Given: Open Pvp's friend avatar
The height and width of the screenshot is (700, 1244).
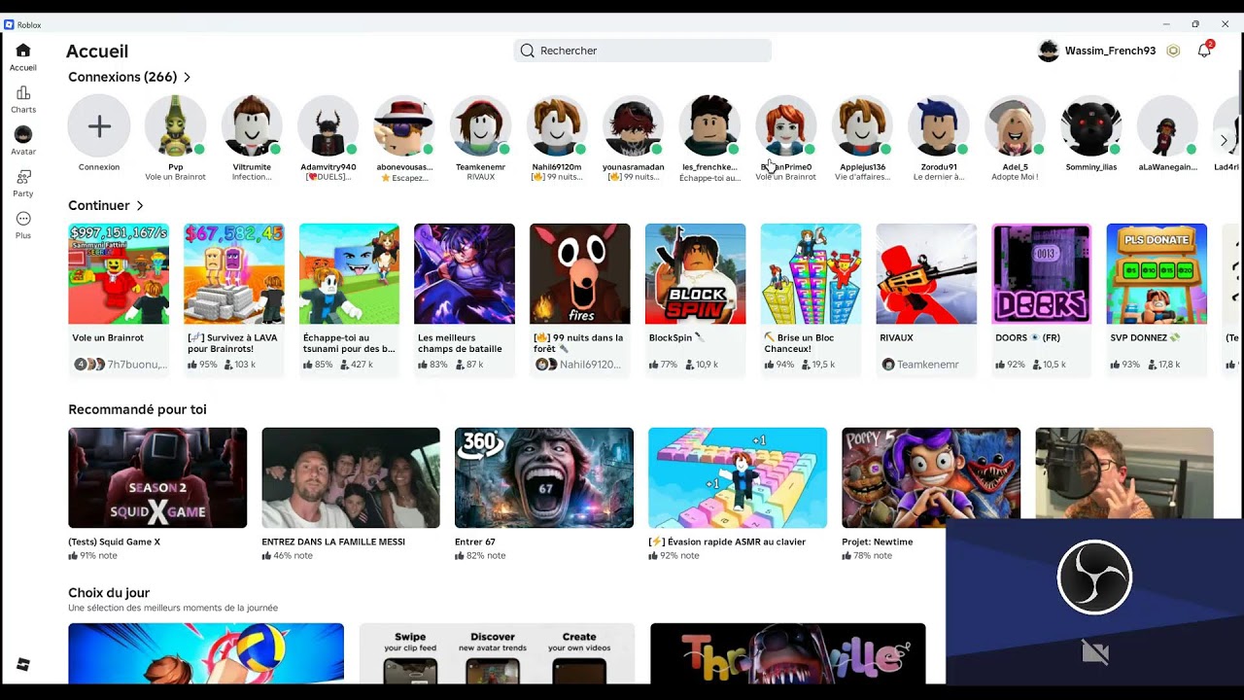Looking at the screenshot, I should pos(176,126).
